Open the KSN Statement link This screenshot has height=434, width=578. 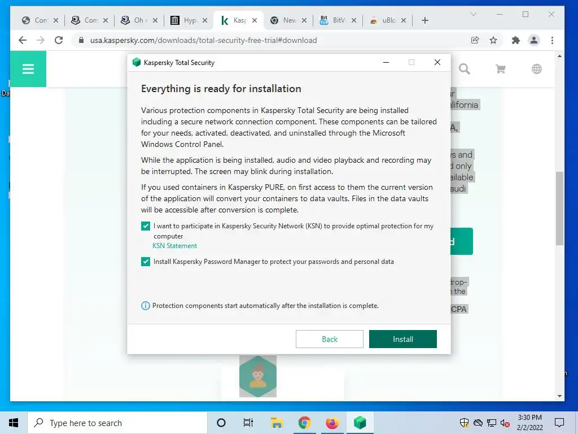[175, 246]
